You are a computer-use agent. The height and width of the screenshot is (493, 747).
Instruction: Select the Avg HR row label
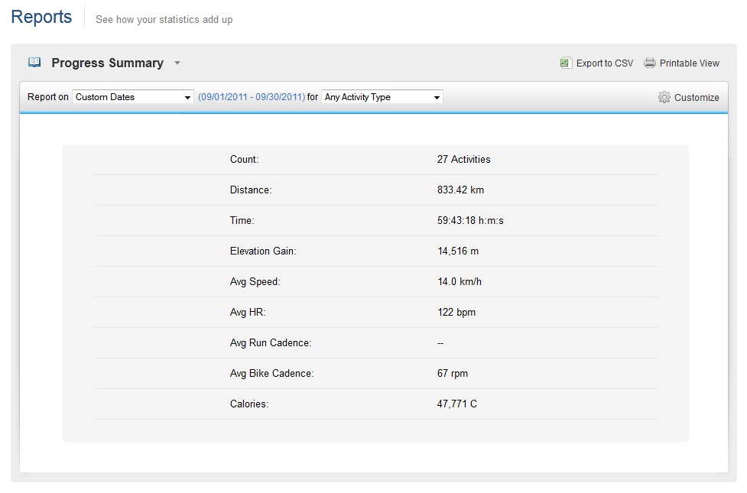(x=248, y=312)
